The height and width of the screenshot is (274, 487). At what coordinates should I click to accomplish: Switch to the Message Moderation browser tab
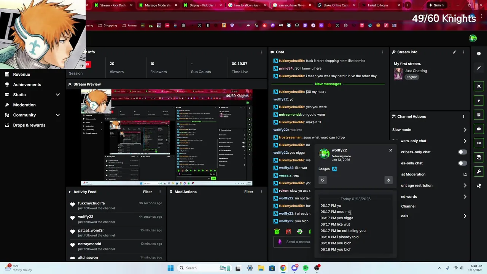(158, 5)
